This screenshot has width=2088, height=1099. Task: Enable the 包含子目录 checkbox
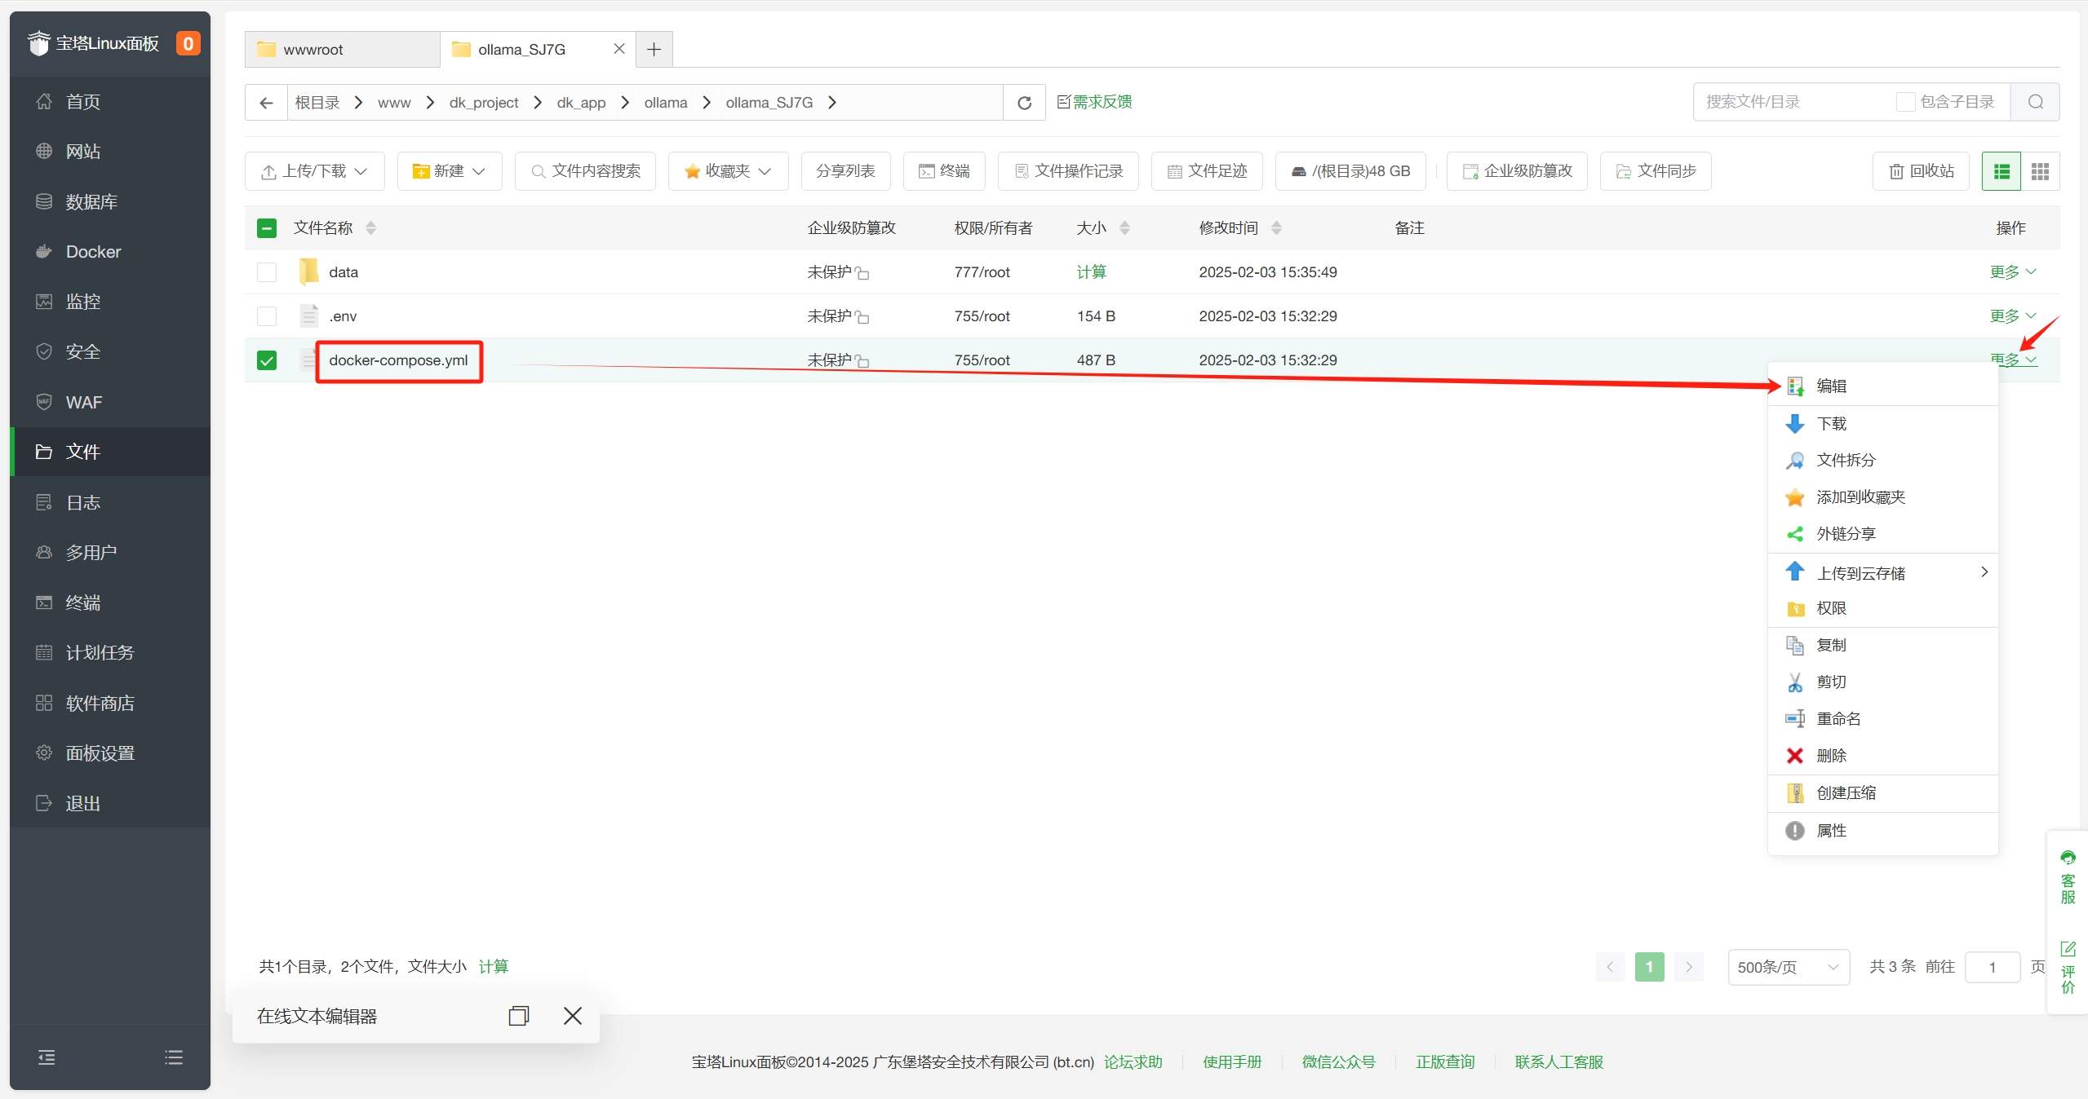tap(1905, 102)
